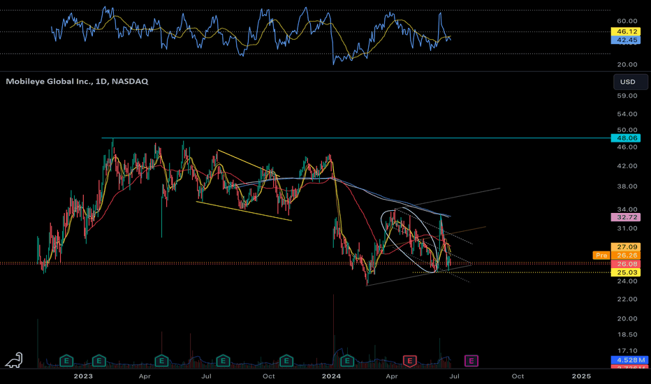Select the cyan horizontal line drawing
Screen dimensions: 651x384
point(356,138)
